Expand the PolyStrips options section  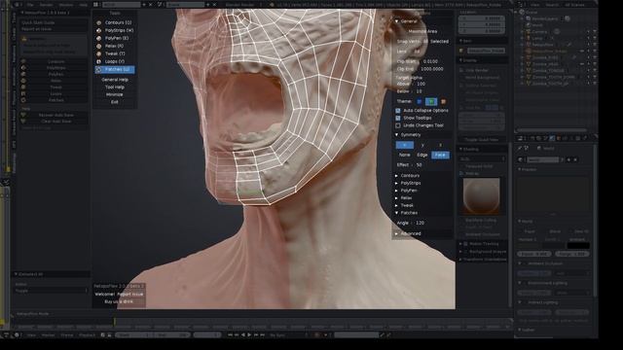(x=396, y=183)
